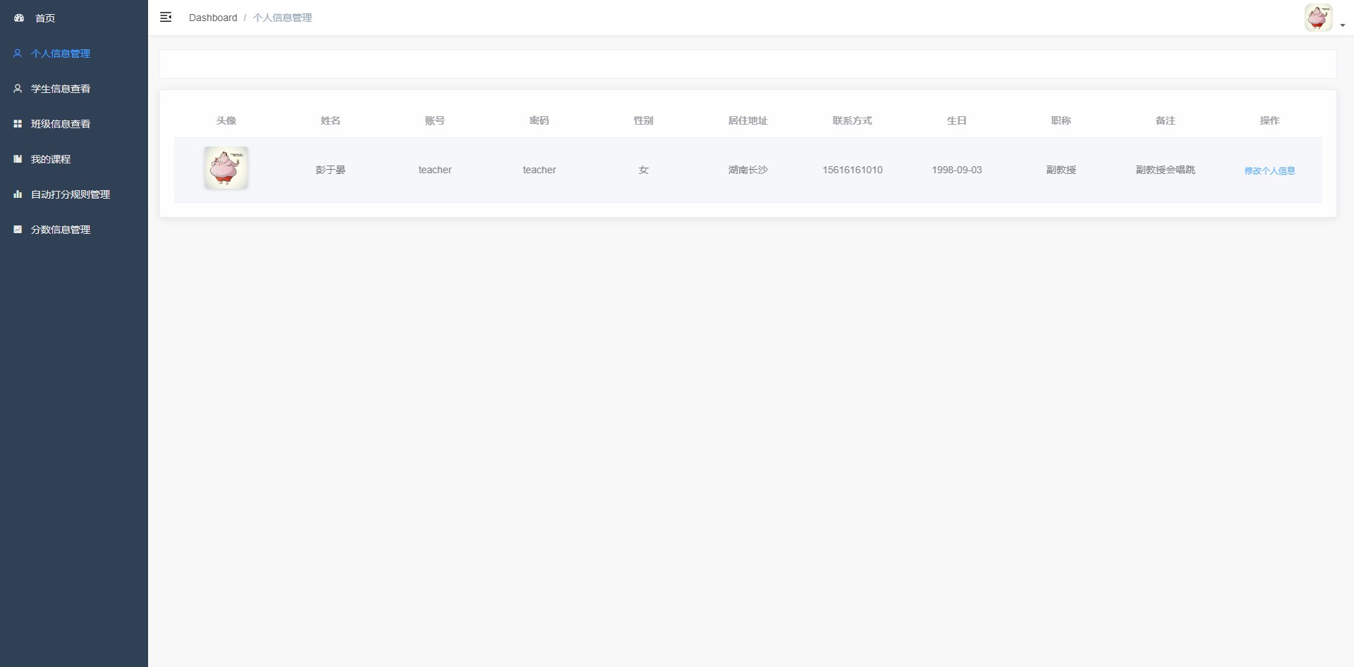Click the 姓名 column header
1354x667 pixels.
coord(330,120)
